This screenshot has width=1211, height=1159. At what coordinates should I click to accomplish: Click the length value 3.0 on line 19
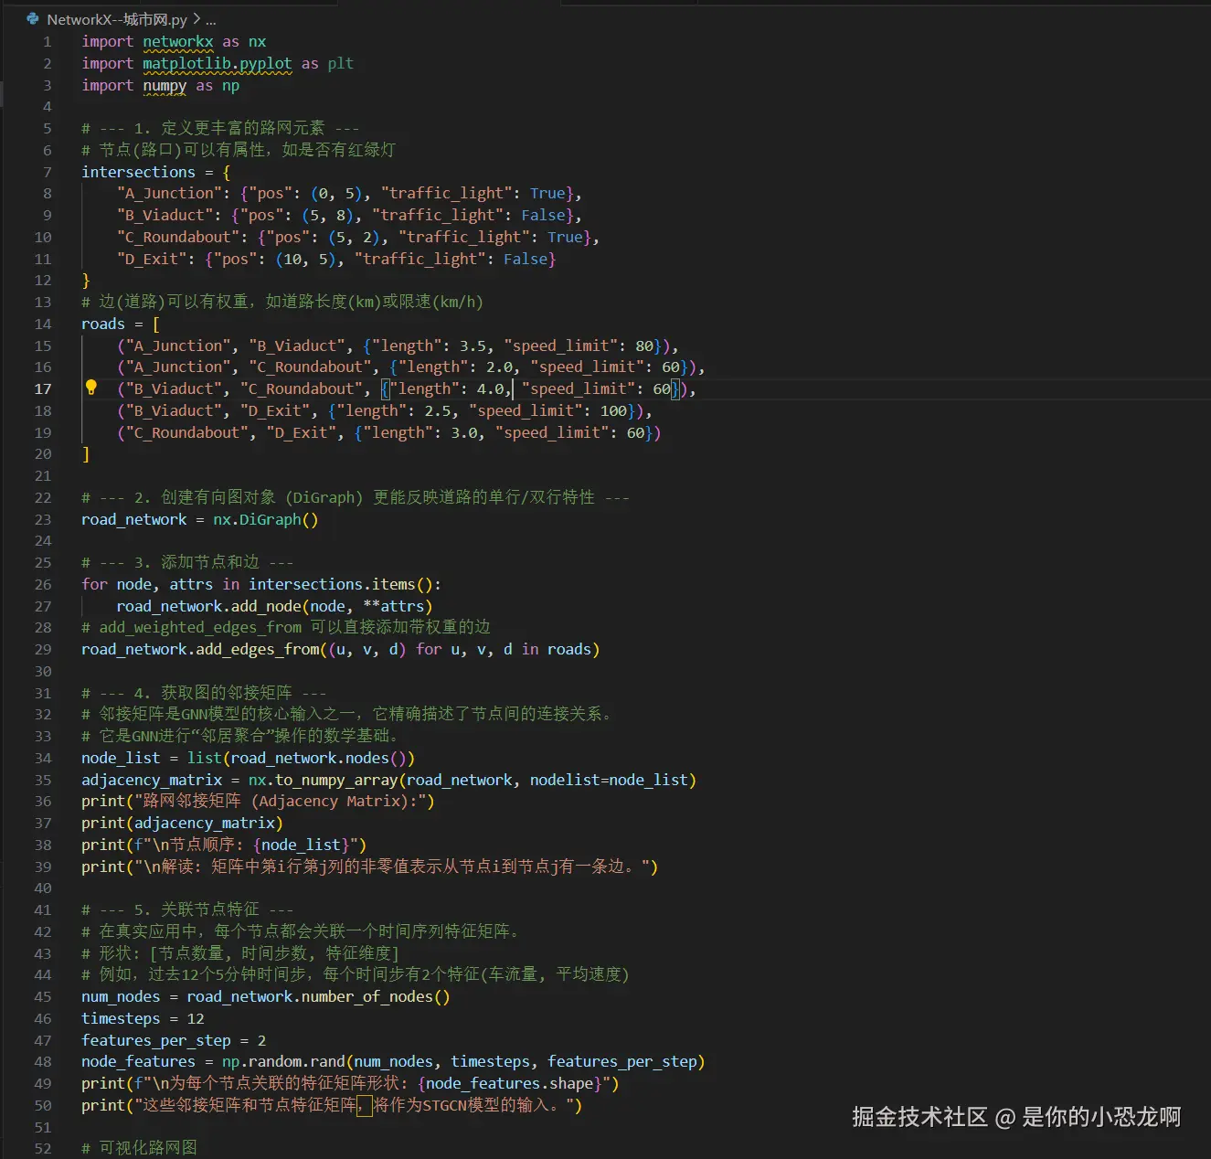tap(463, 433)
